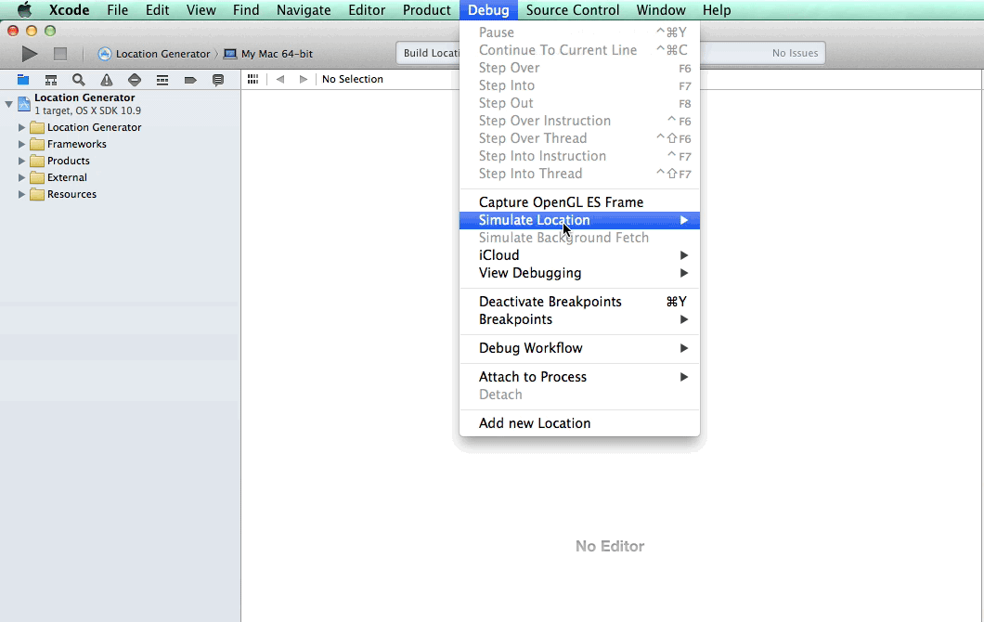Viewport: 984px width, 622px height.
Task: Select Location Generator project file icon
Action: tap(24, 104)
